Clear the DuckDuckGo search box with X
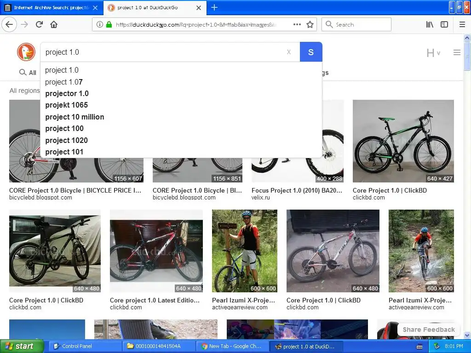The height and width of the screenshot is (353, 471). tap(289, 52)
